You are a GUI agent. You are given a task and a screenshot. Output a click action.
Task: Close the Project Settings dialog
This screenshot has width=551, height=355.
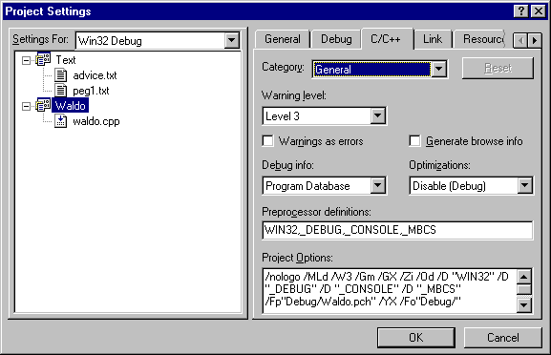point(538,11)
